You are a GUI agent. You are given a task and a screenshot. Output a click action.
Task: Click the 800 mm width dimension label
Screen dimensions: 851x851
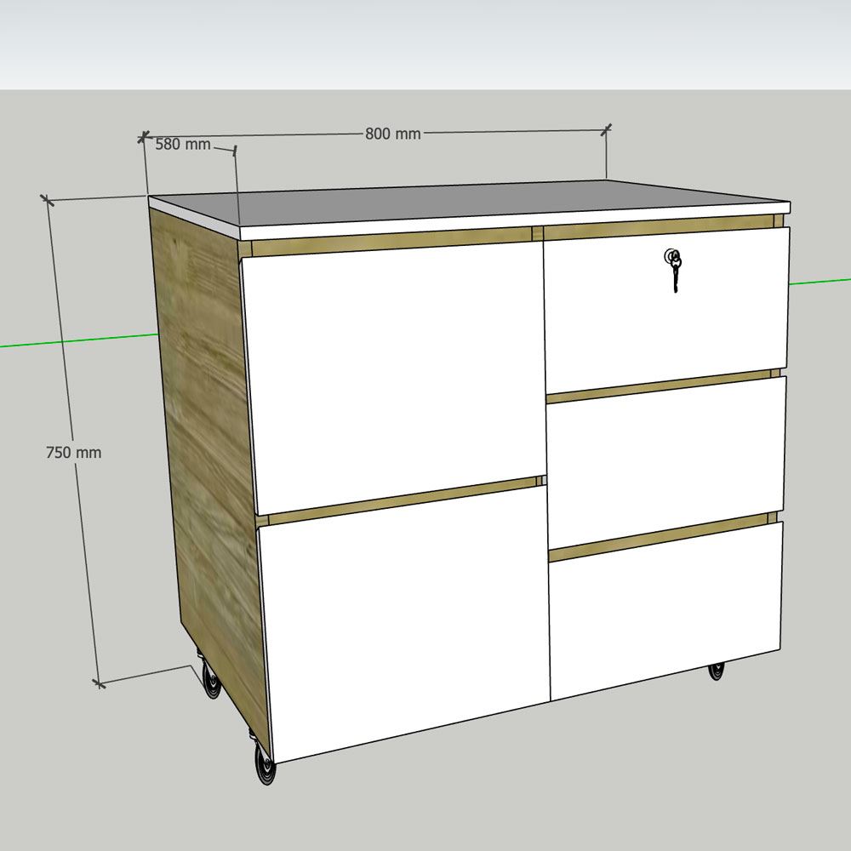393,134
